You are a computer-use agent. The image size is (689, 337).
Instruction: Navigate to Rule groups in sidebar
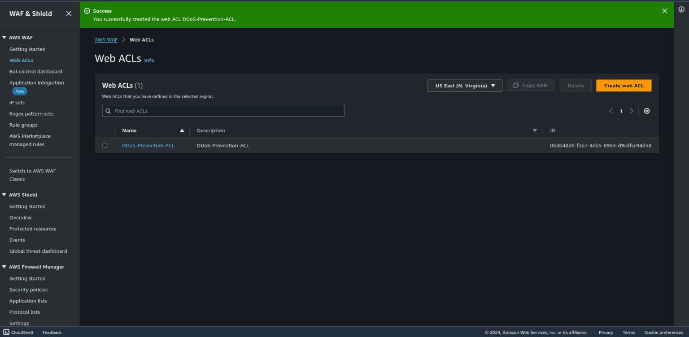[23, 125]
